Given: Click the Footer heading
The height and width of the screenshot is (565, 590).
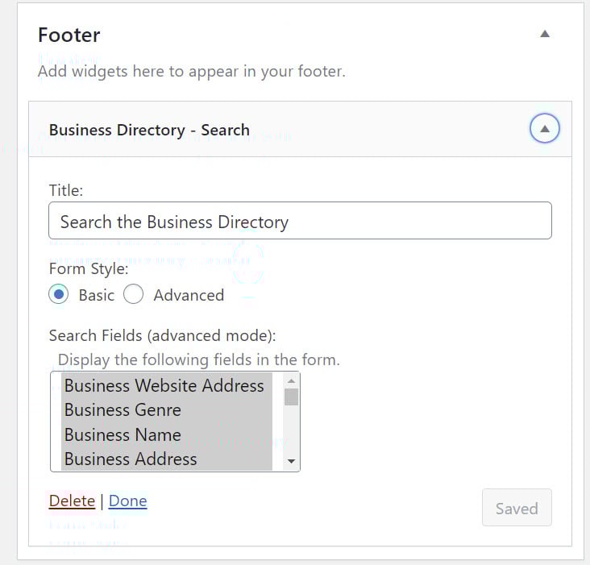Looking at the screenshot, I should point(69,35).
